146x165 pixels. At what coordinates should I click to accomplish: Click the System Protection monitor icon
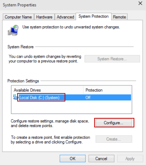point(13,30)
